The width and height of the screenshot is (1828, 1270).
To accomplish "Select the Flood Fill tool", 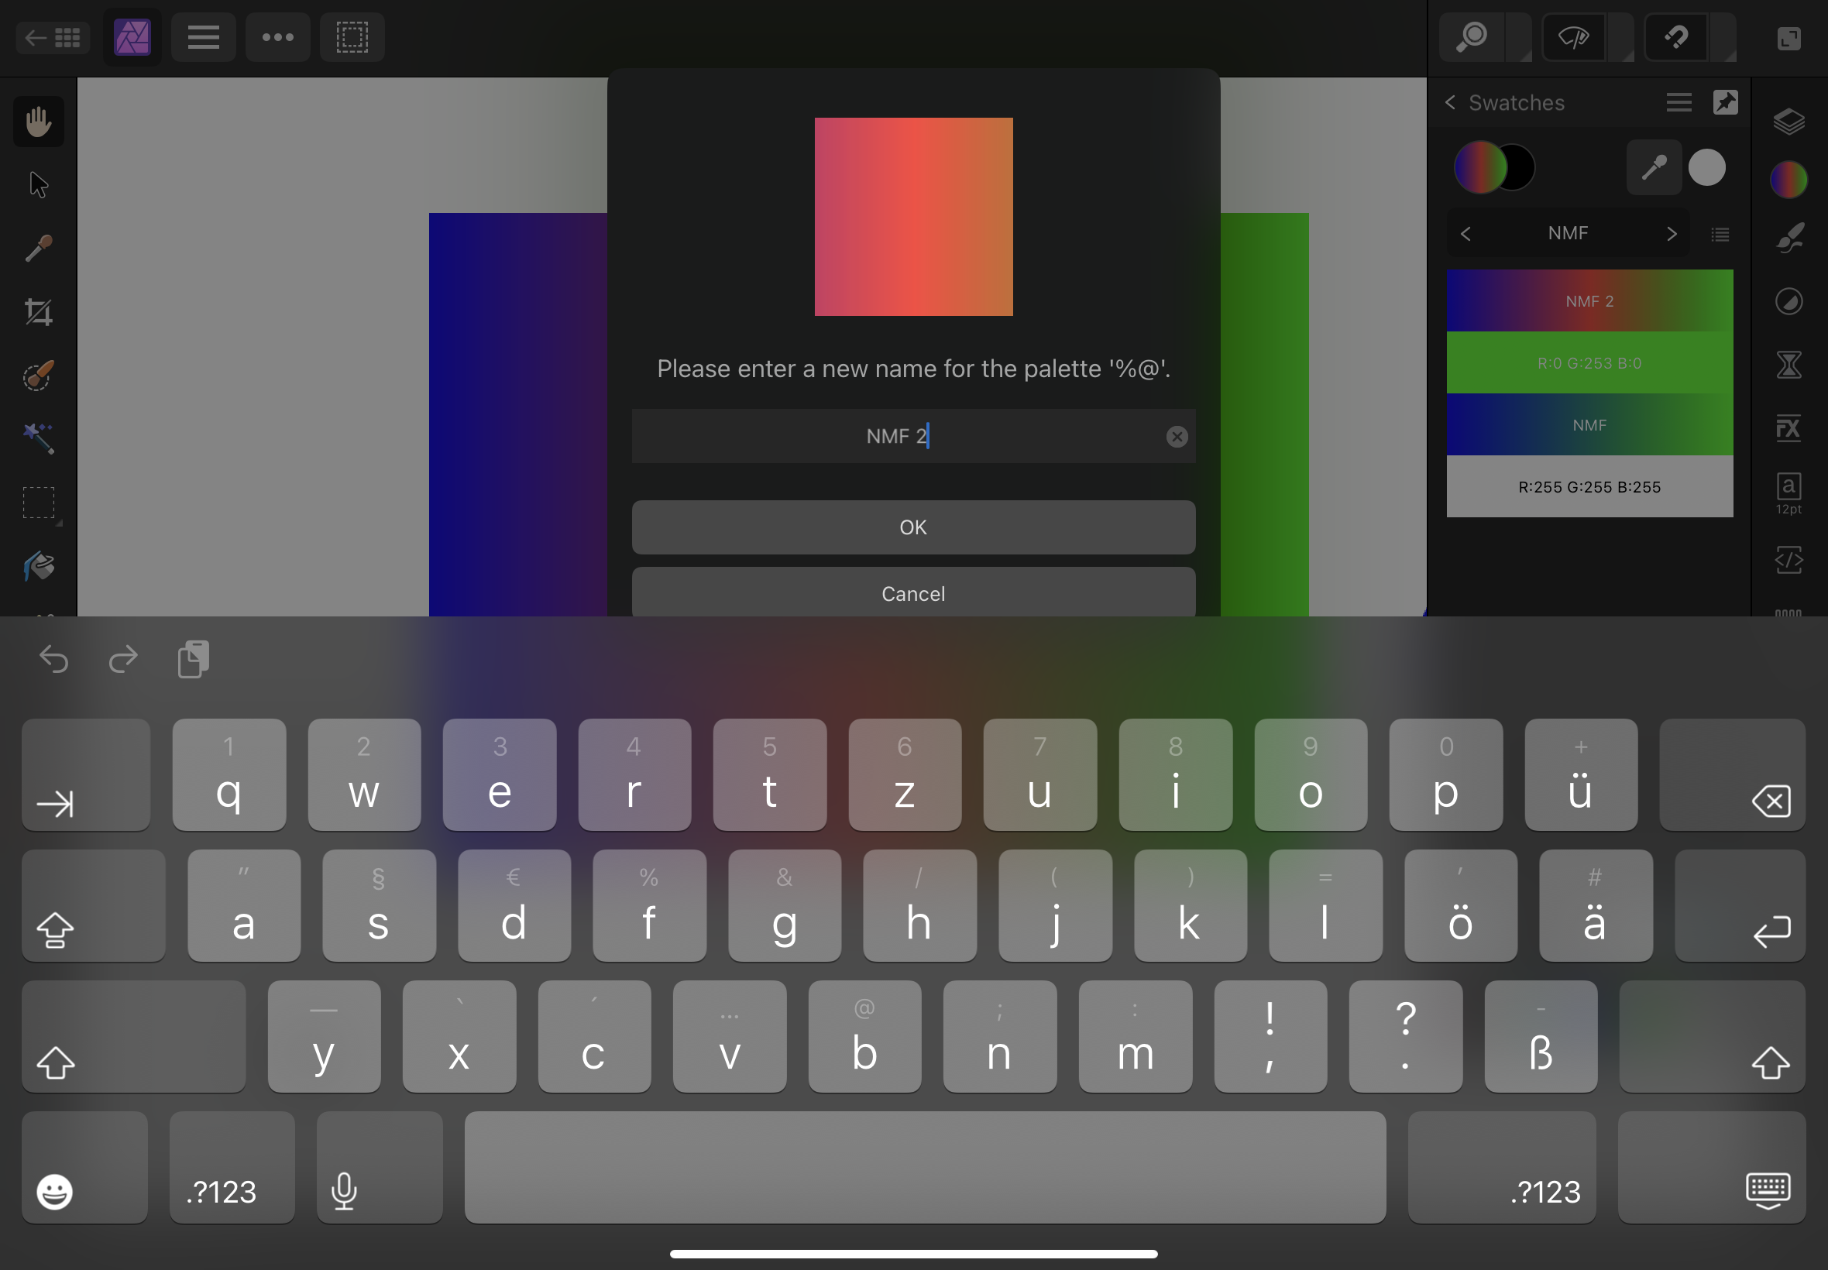I will pos(38,567).
